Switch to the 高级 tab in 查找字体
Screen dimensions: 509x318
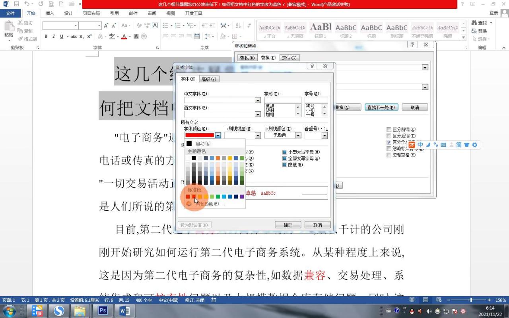pyautogui.click(x=209, y=79)
